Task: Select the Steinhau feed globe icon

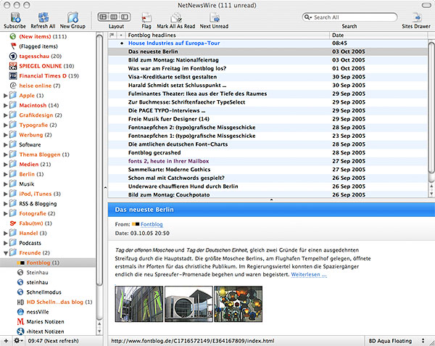Action: tap(20, 273)
